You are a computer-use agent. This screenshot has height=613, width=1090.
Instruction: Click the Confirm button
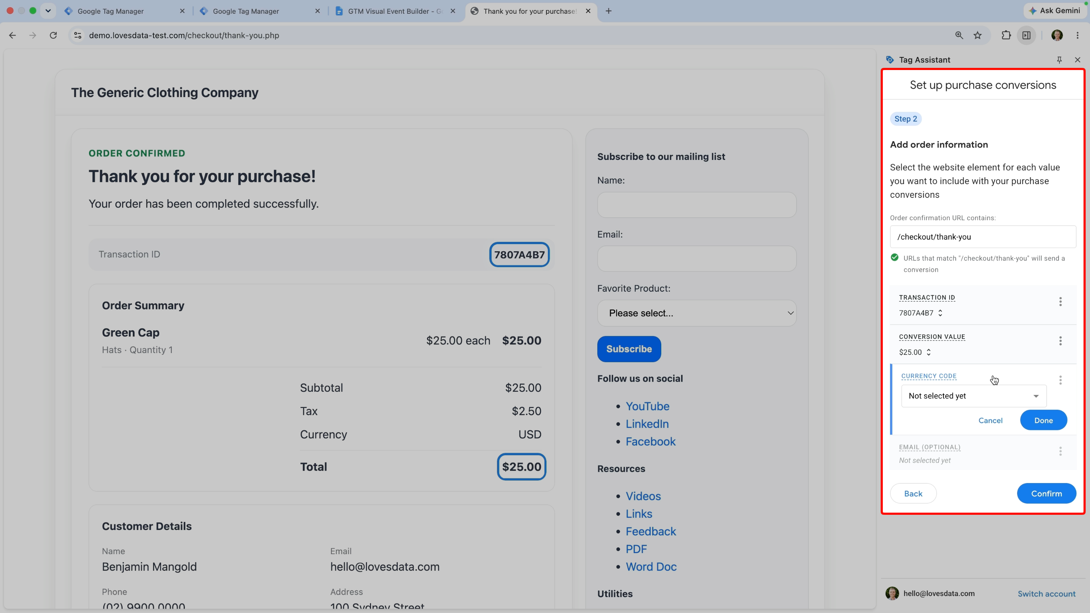coord(1046,493)
